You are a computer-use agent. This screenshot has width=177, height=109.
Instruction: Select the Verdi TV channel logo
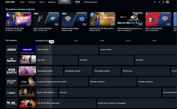pyautogui.click(x=12, y=92)
